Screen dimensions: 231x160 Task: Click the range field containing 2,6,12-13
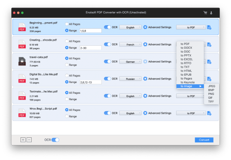[x=90, y=82]
